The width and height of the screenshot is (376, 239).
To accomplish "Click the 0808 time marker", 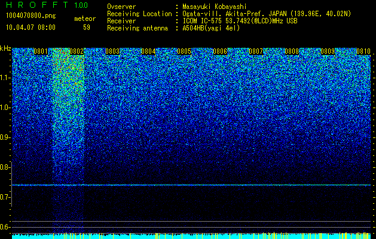I will (x=292, y=51).
